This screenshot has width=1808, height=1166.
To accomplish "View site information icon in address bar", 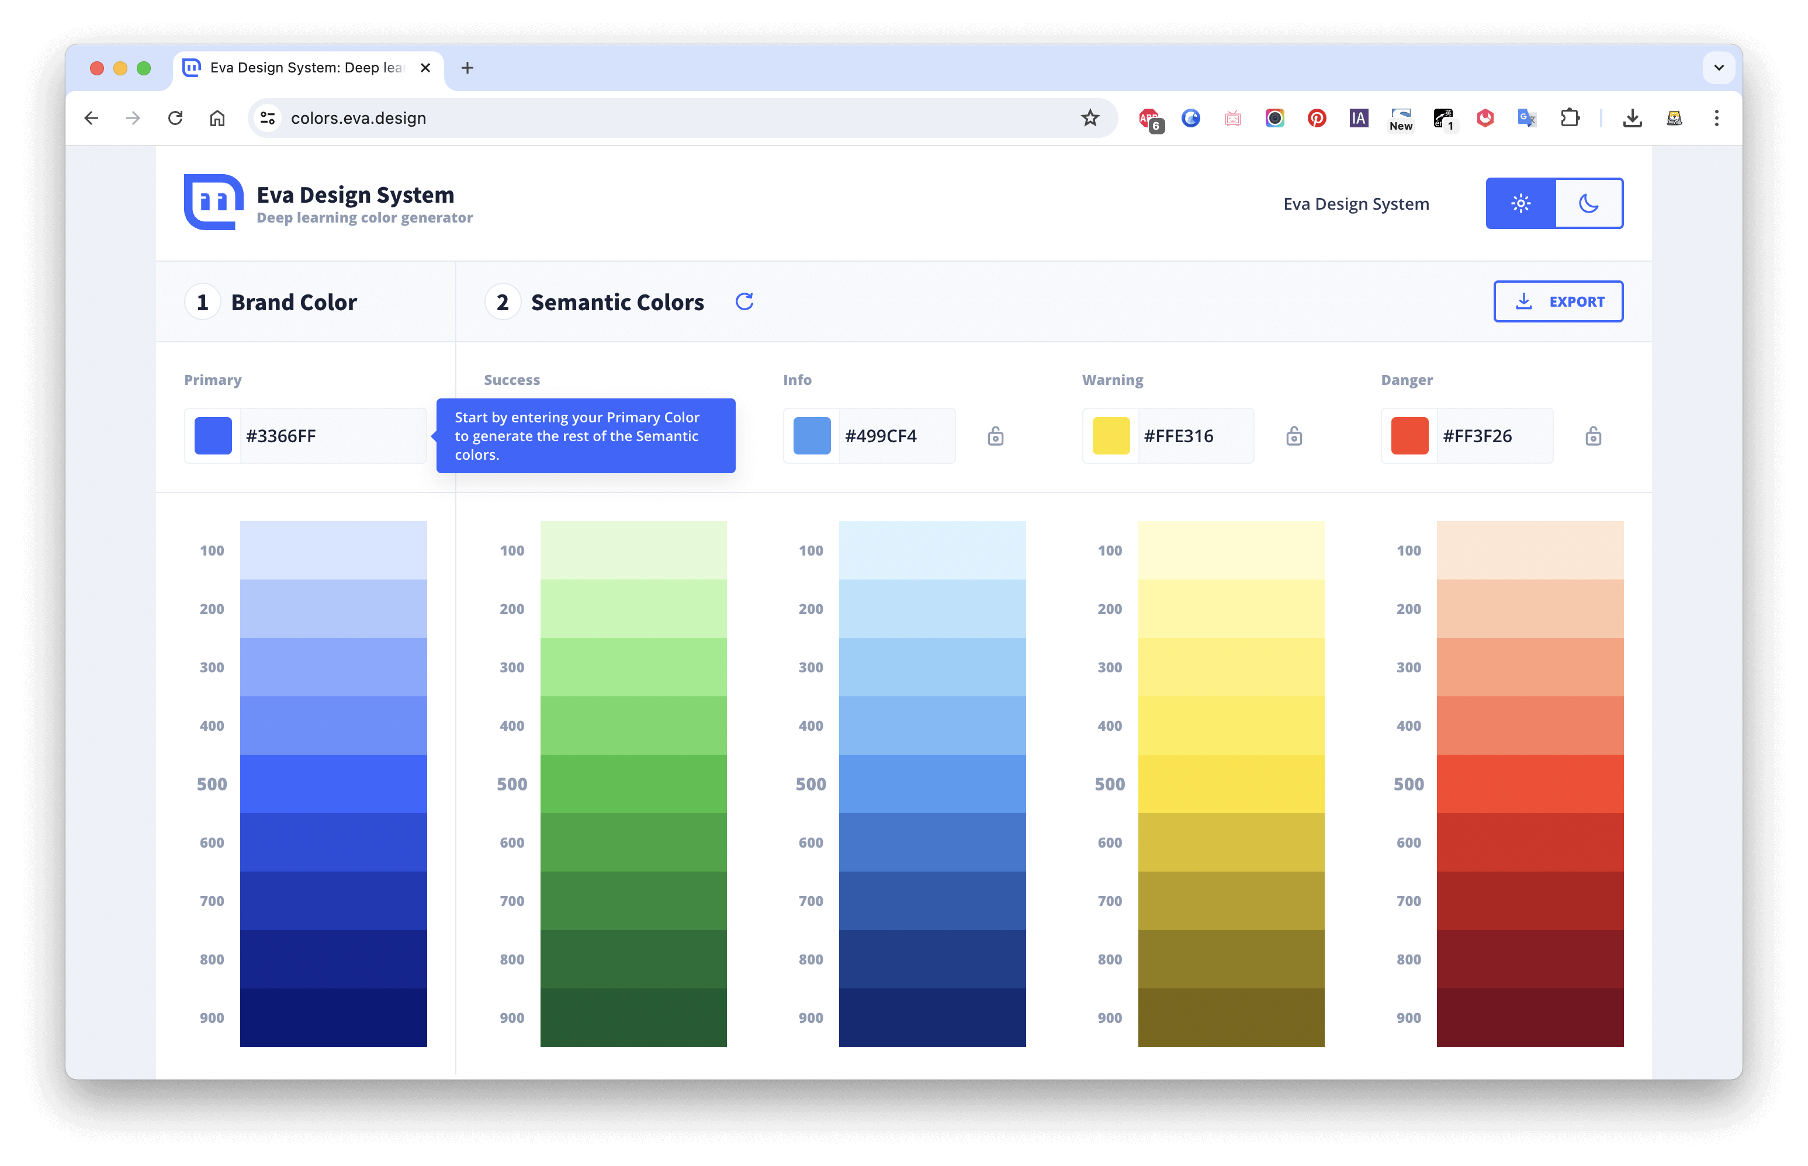I will tap(268, 118).
